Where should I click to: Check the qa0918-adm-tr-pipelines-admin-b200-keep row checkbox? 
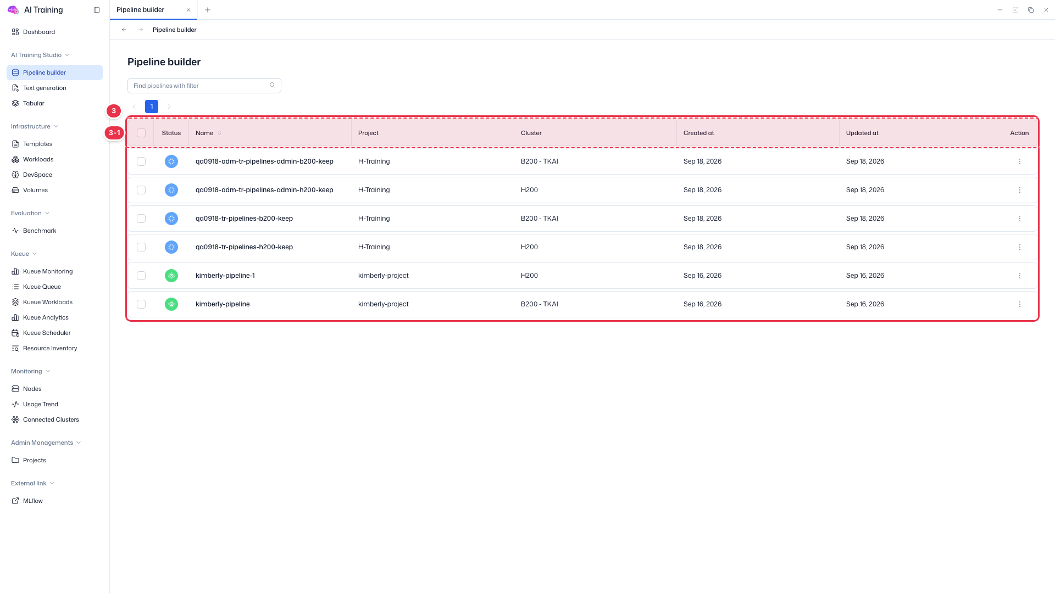141,161
